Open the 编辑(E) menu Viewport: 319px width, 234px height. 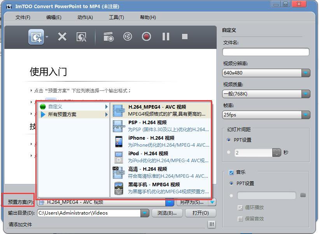(54, 17)
